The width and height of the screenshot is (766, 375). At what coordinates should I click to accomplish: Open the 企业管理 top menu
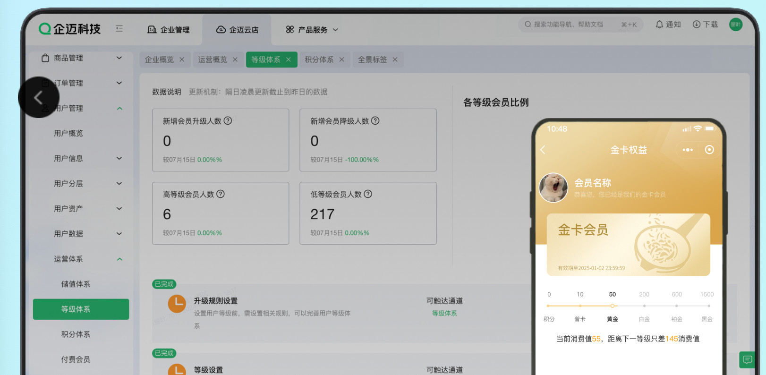coord(169,30)
